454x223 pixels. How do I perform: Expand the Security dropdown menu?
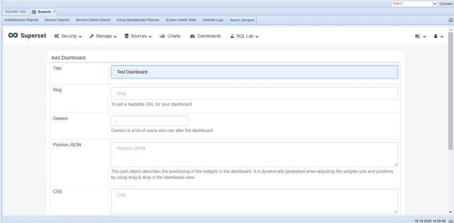[x=80, y=37]
